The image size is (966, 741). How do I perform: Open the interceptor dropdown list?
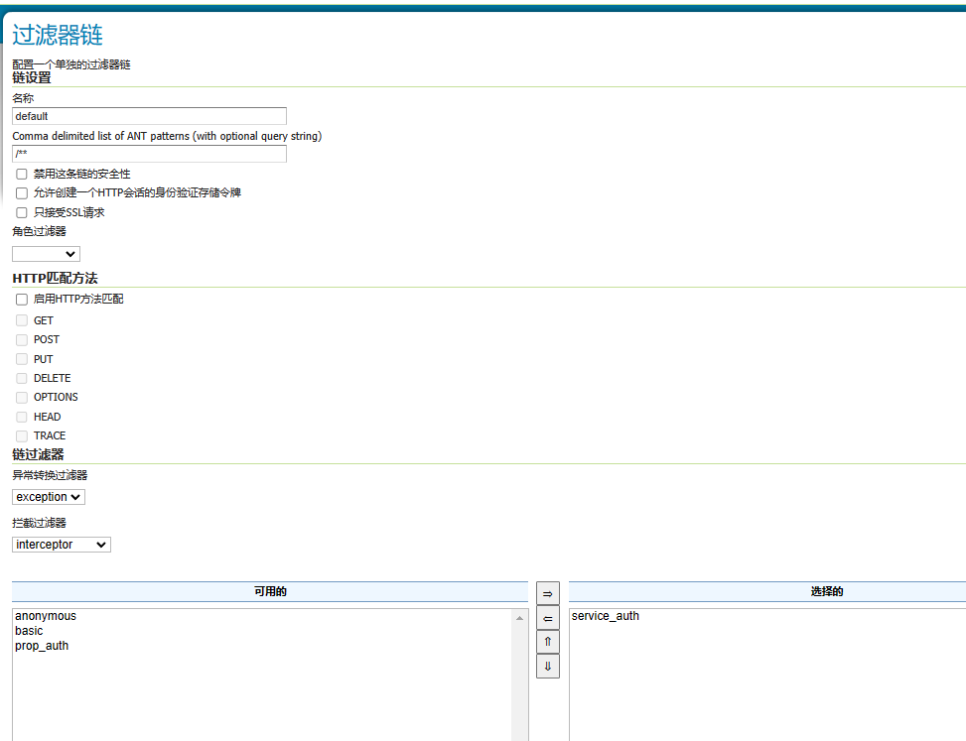tap(62, 545)
